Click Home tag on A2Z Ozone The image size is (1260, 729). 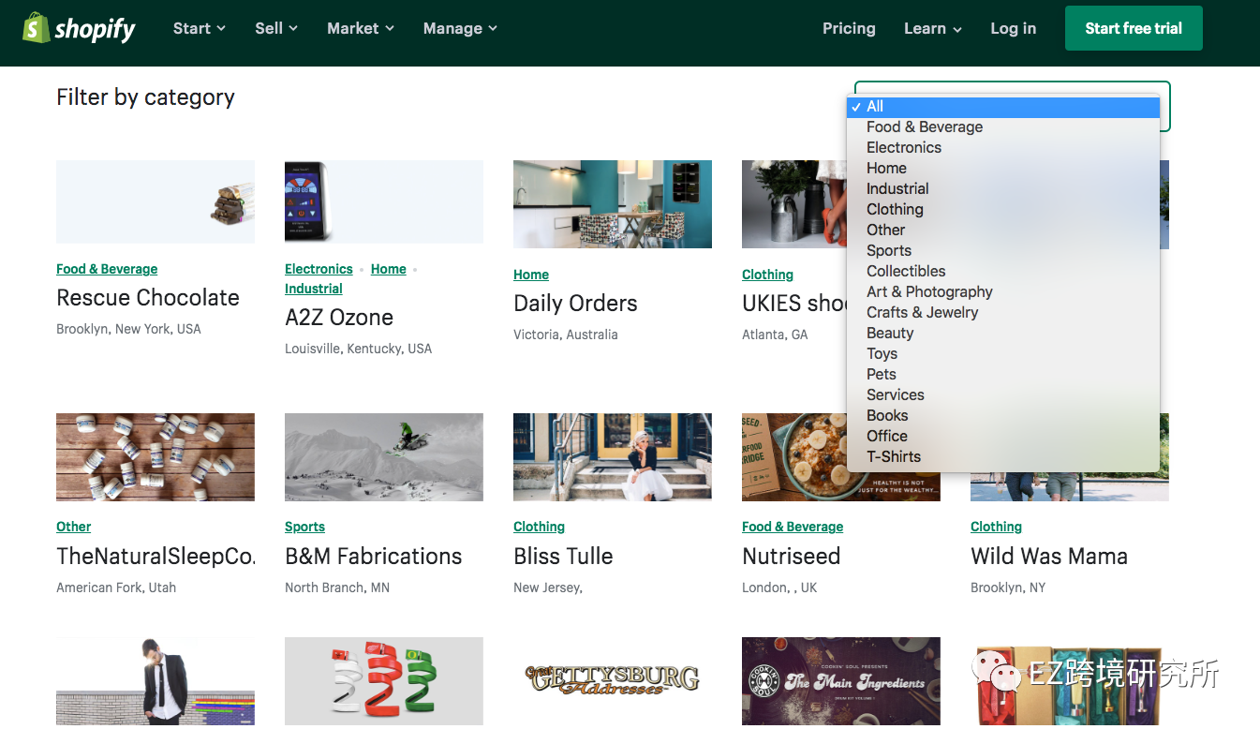point(388,269)
